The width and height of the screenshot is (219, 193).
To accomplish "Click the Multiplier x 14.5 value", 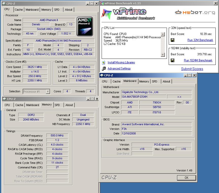I will pyautogui.click(x=35, y=72).
